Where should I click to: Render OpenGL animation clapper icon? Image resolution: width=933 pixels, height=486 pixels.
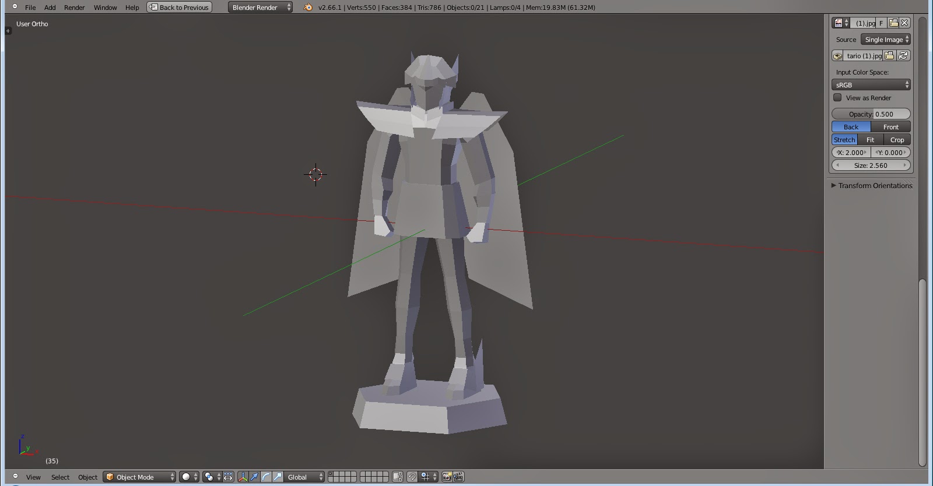click(458, 477)
